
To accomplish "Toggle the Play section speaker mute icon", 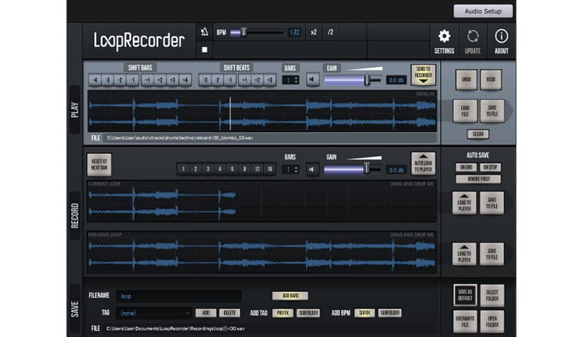I will point(313,80).
